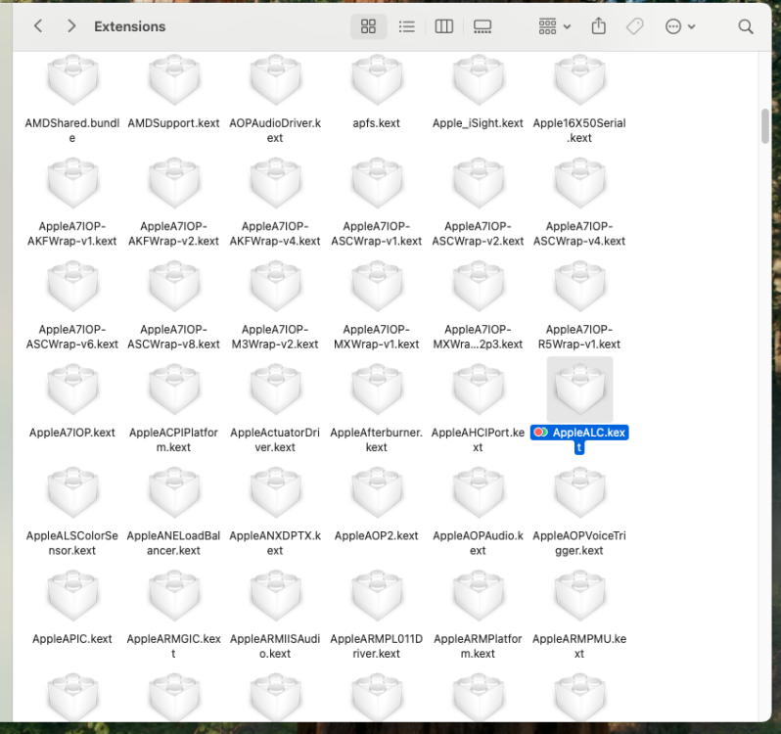The width and height of the screenshot is (781, 734).
Task: Click the Apple_iSight.kext file name text
Action: click(478, 123)
